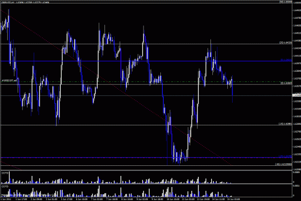Click the 7 Jun 18:00 time axis label
This screenshot has width=301, height=201.
click(x=112, y=199)
